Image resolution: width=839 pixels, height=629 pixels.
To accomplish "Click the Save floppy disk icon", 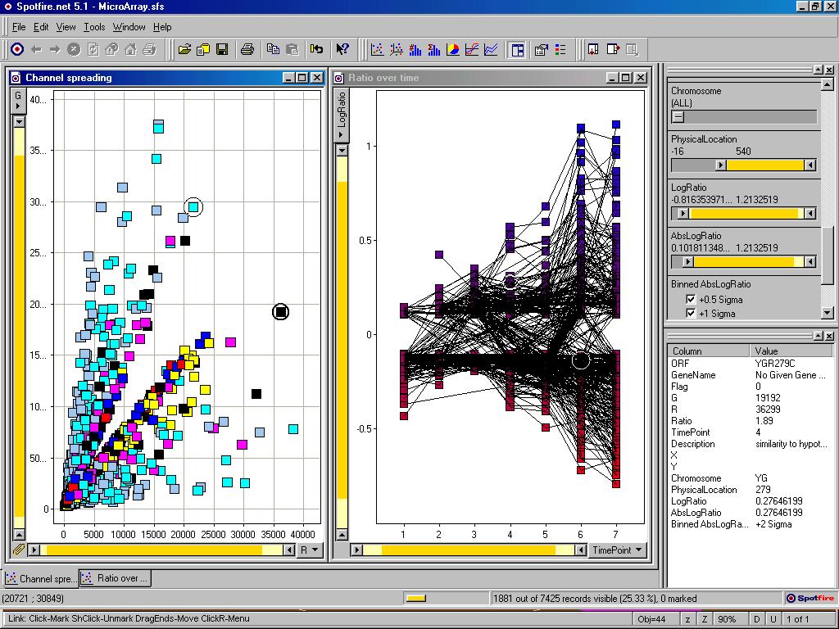I will pyautogui.click(x=221, y=49).
